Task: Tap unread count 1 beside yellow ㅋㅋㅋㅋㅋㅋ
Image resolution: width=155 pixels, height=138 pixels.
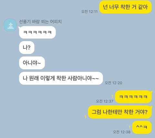Action: click(112, 96)
